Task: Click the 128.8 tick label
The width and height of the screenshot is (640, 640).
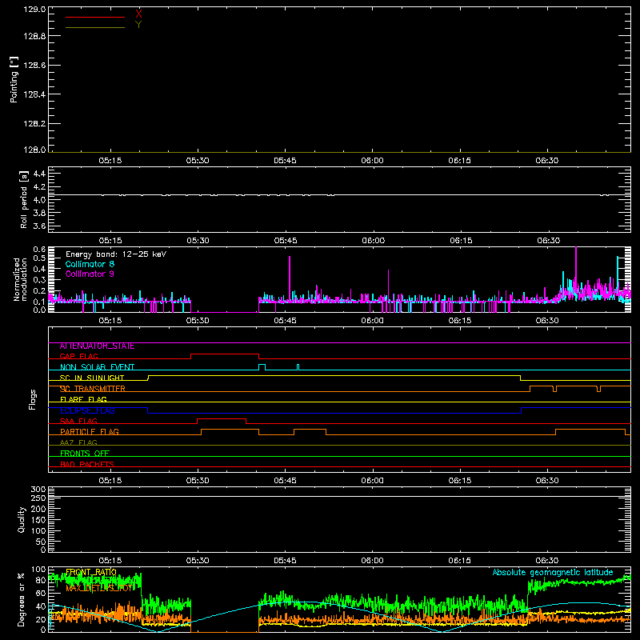Action: coord(34,36)
